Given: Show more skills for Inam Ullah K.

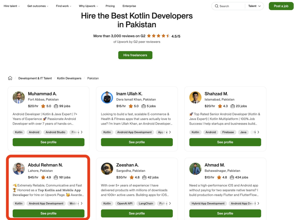Looking at the screenshot, I should pos(170,132).
